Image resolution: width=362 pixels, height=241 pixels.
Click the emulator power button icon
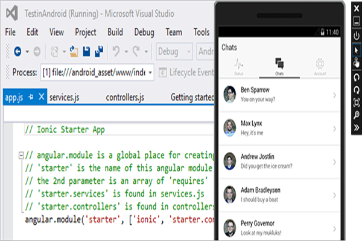(357, 36)
